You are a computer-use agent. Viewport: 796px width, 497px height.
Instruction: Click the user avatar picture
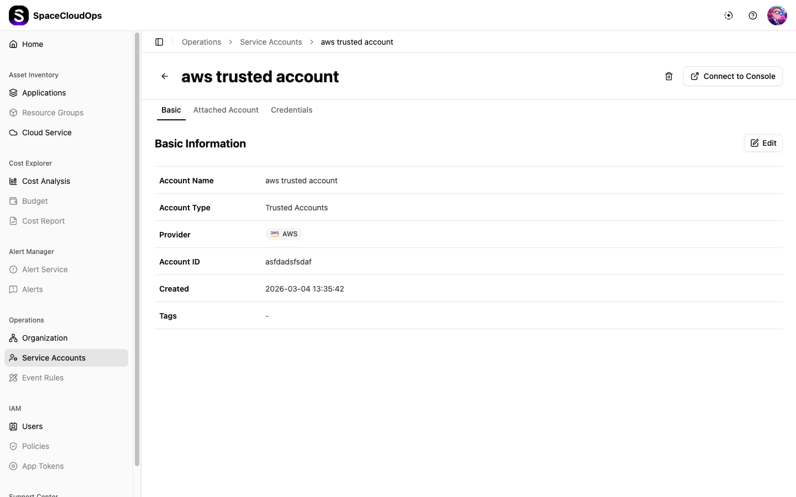777,15
